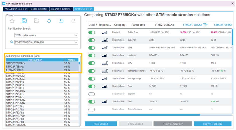
Task: Enable the eeprom parameter toggle
Action: click(x=92, y=94)
